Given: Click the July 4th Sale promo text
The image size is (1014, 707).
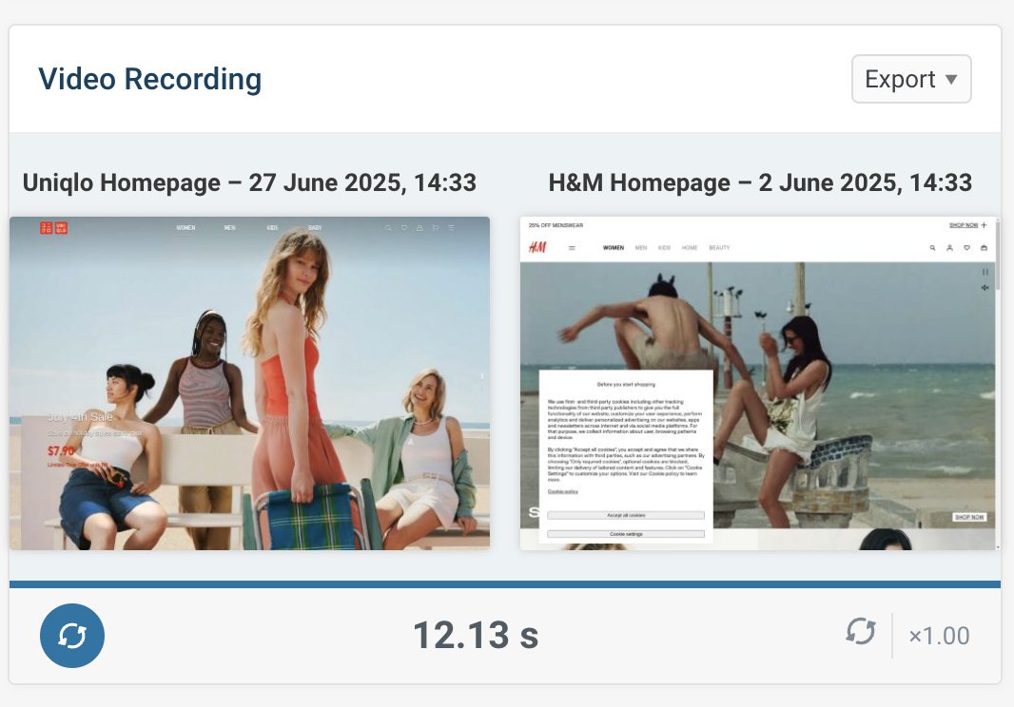Looking at the screenshot, I should 80,417.
